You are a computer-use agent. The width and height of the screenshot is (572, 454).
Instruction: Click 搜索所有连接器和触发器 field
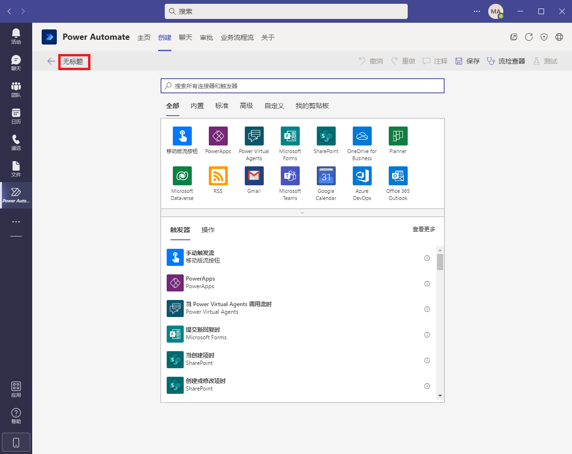[303, 86]
